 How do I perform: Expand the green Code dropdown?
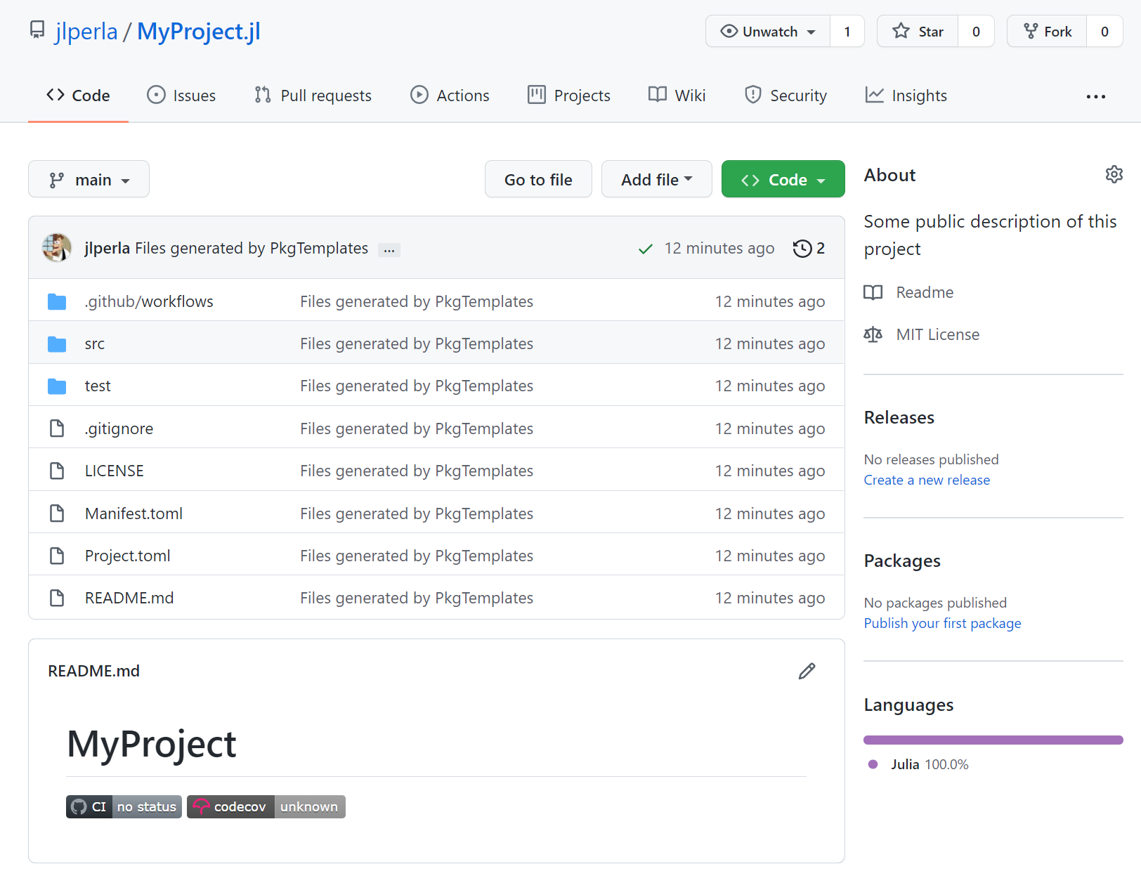tap(783, 180)
